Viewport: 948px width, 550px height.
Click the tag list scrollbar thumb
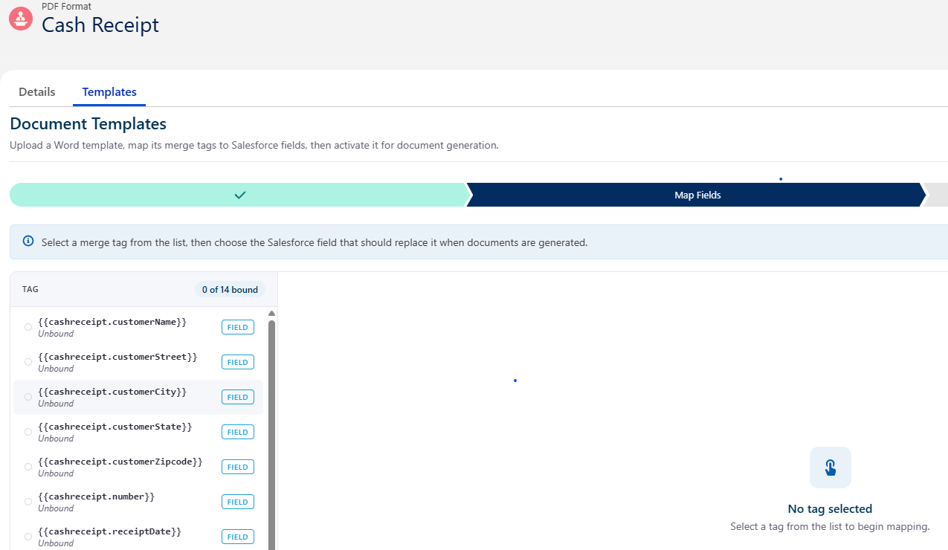point(271,435)
